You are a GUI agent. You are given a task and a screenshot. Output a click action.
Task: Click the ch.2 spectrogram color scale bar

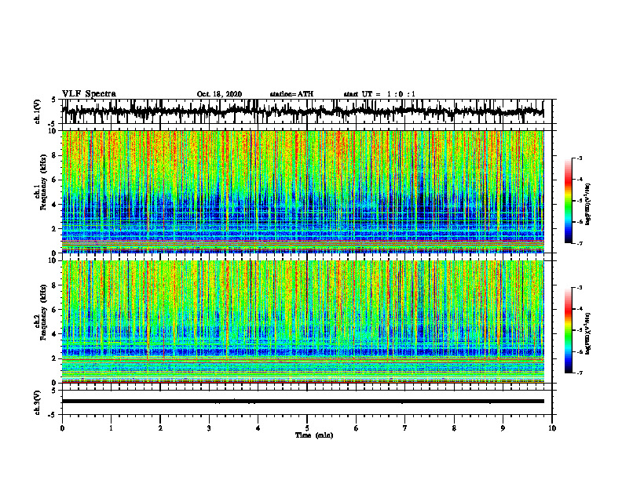568,330
